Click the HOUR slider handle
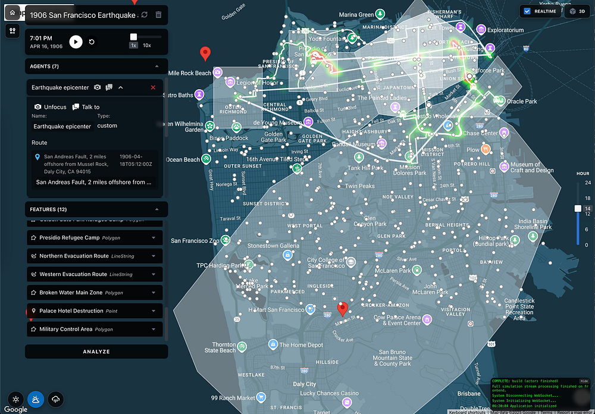595x414 pixels. (x=577, y=209)
